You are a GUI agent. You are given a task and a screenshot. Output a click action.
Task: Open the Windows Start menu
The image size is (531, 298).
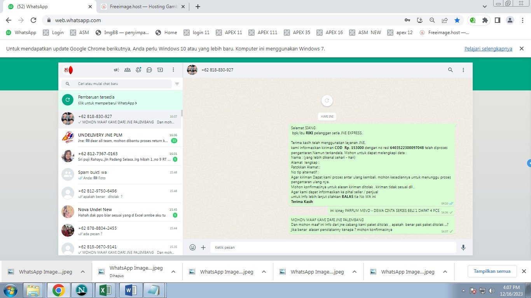click(x=10, y=290)
